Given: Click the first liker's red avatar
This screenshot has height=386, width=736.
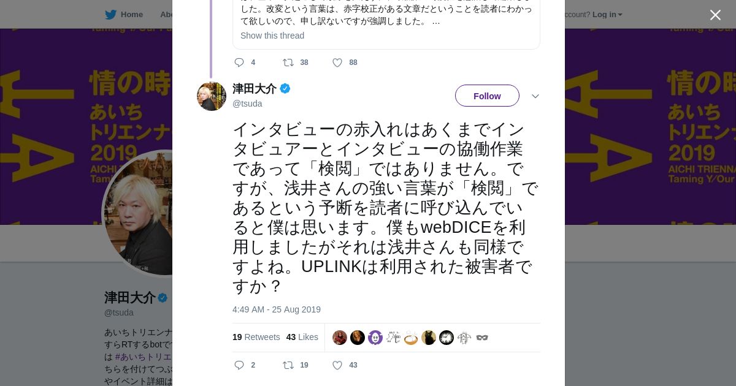Looking at the screenshot, I should 340,338.
